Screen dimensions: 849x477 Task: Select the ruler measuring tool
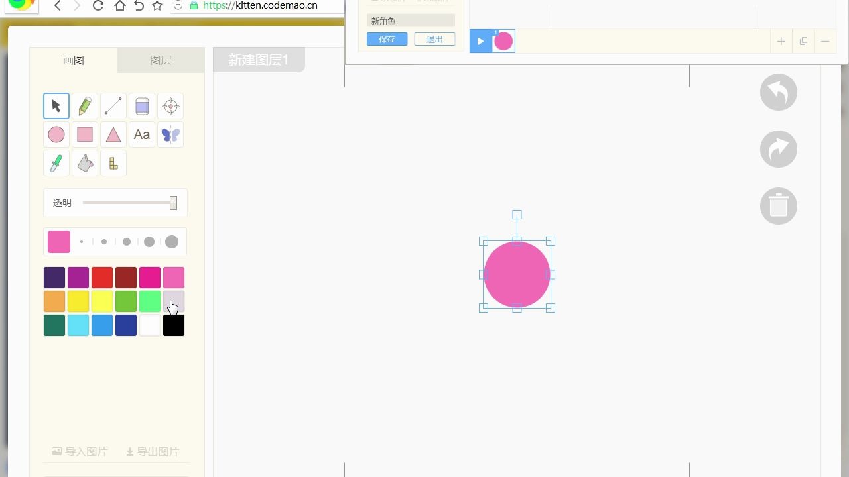[113, 163]
